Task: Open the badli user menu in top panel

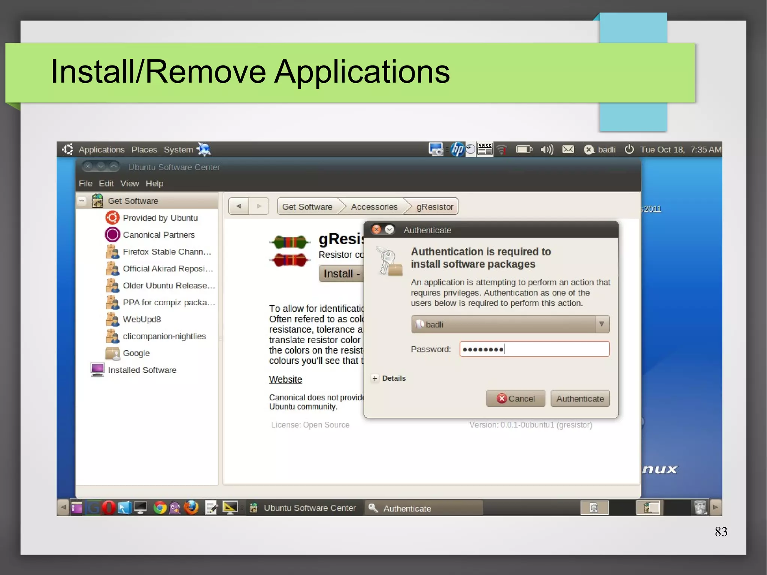Action: click(600, 149)
